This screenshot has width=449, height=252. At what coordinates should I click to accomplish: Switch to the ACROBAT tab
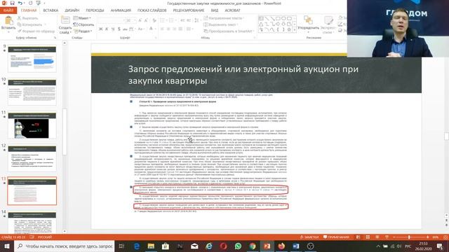[232, 10]
